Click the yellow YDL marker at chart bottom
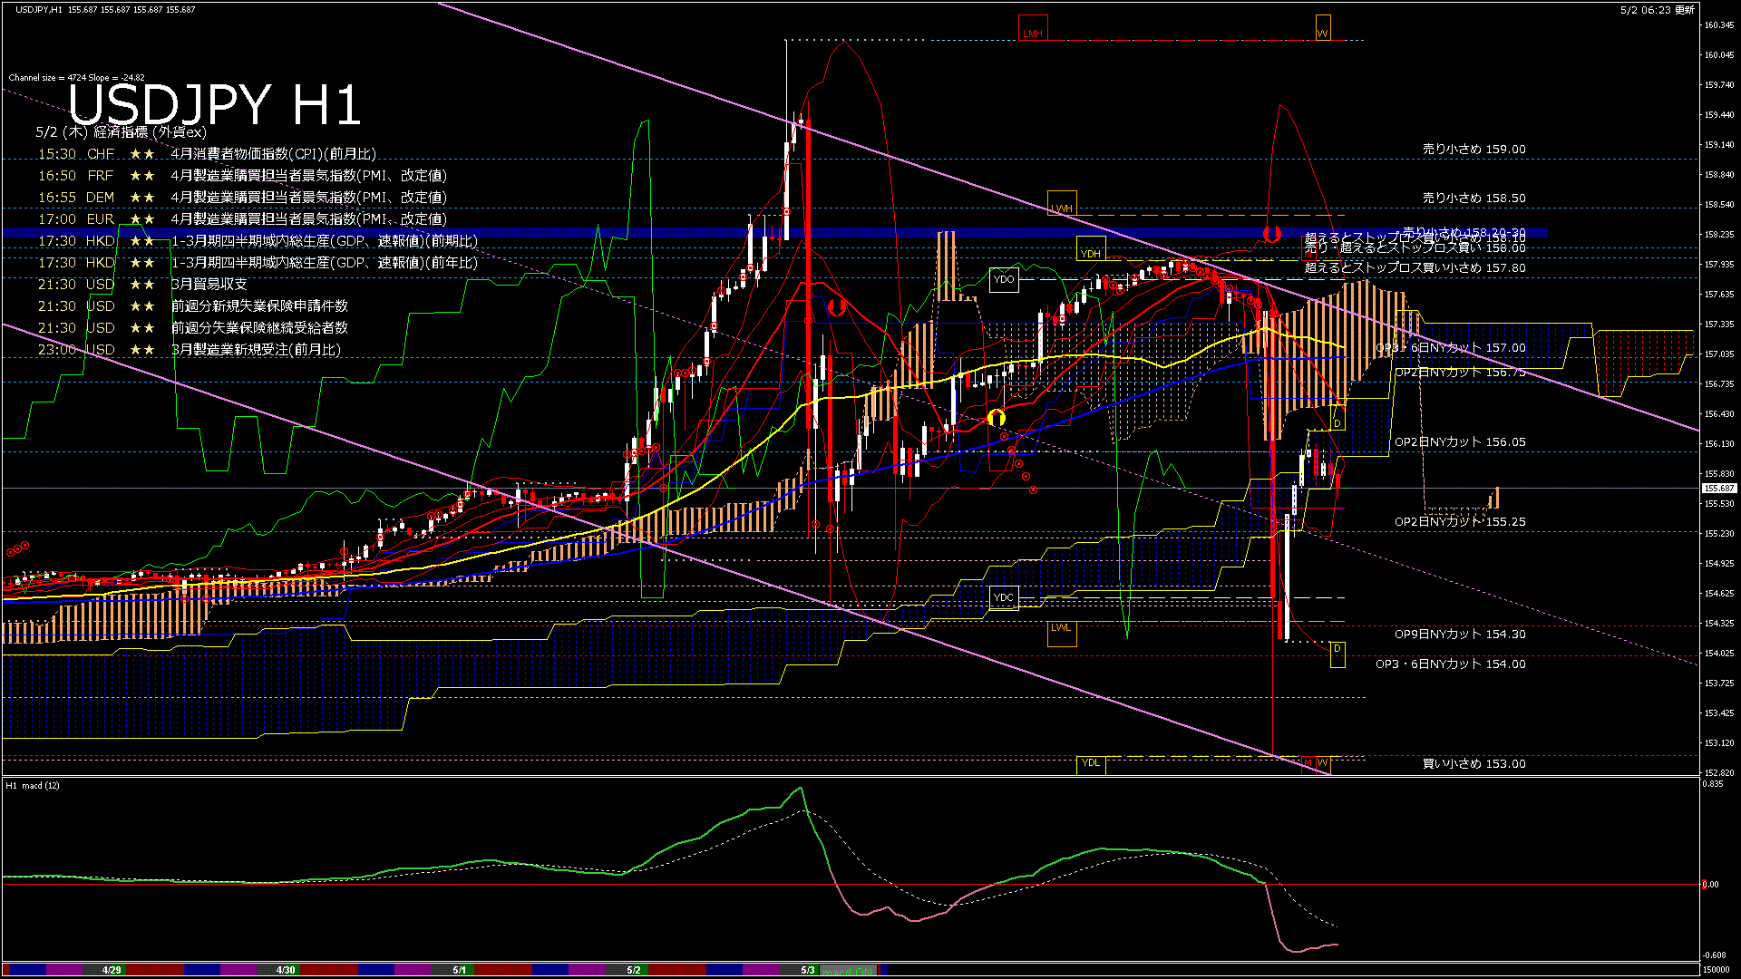 (x=1091, y=764)
